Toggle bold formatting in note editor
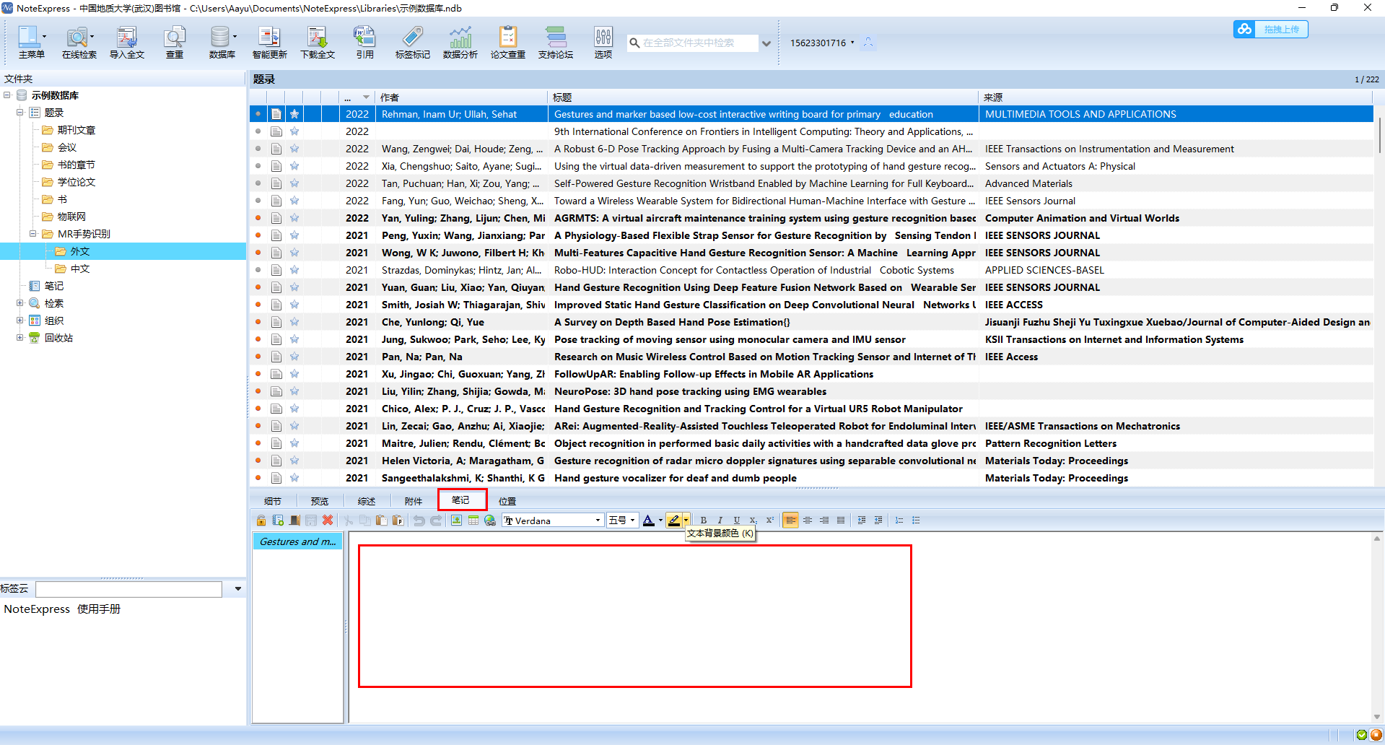 (x=704, y=520)
